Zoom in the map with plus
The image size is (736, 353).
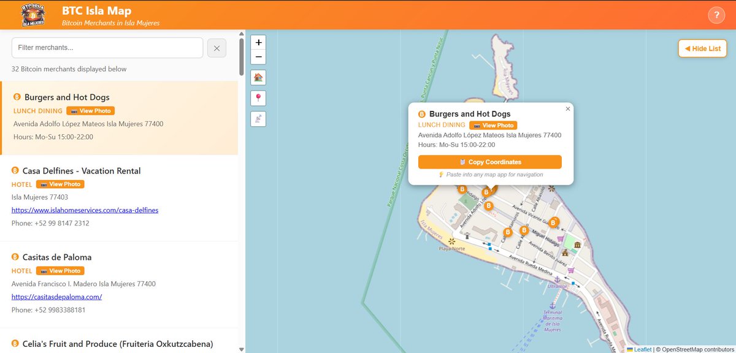[259, 42]
